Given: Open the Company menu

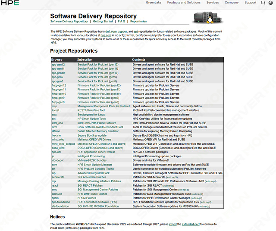Looking at the screenshot, I should click(x=232, y=3).
